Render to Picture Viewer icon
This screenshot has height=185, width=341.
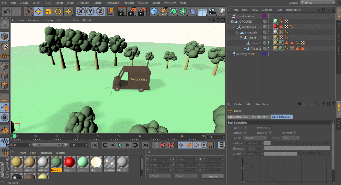(132, 11)
